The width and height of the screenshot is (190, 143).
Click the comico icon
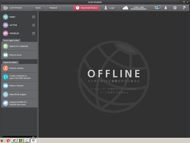[x=5, y=68]
